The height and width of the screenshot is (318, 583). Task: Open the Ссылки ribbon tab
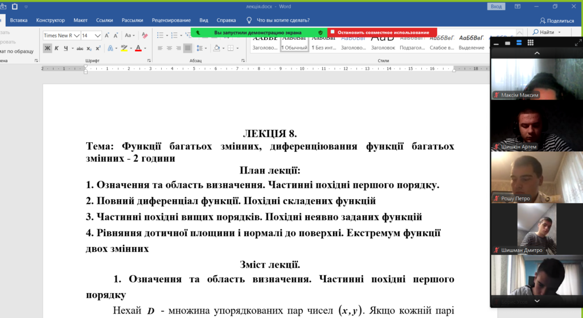[105, 20]
